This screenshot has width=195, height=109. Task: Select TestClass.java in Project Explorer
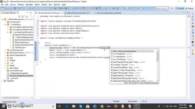click(20, 48)
